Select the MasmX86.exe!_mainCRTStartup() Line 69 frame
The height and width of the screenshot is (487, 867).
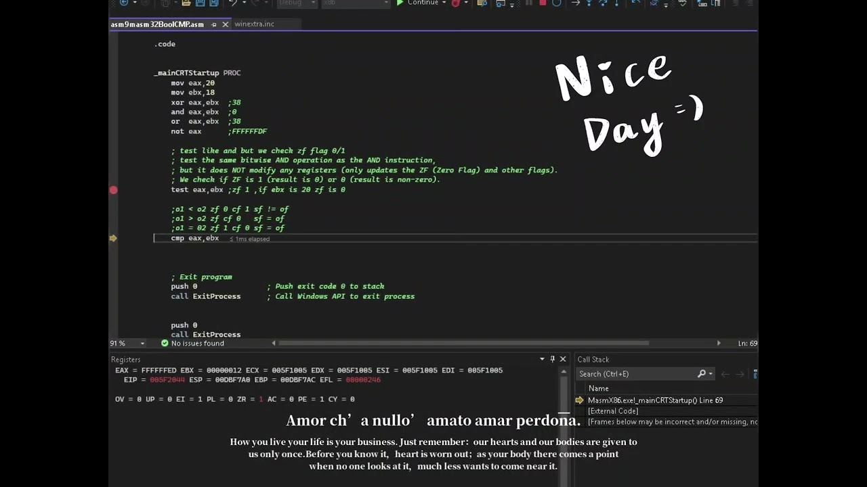tap(655, 400)
